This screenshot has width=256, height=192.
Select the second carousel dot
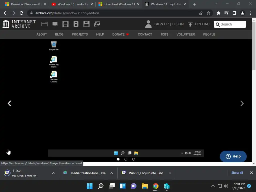126,159
